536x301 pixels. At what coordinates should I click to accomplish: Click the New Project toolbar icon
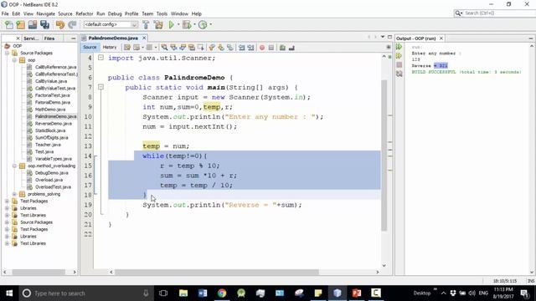pos(20,24)
